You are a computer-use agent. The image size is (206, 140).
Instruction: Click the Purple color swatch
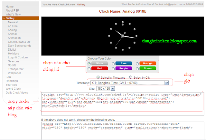click(124, 68)
